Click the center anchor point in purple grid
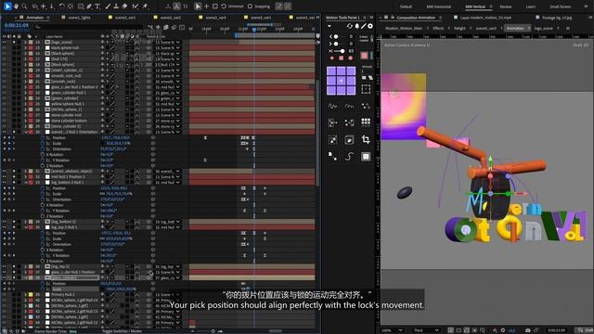This screenshot has height=334, width=594. [341, 81]
